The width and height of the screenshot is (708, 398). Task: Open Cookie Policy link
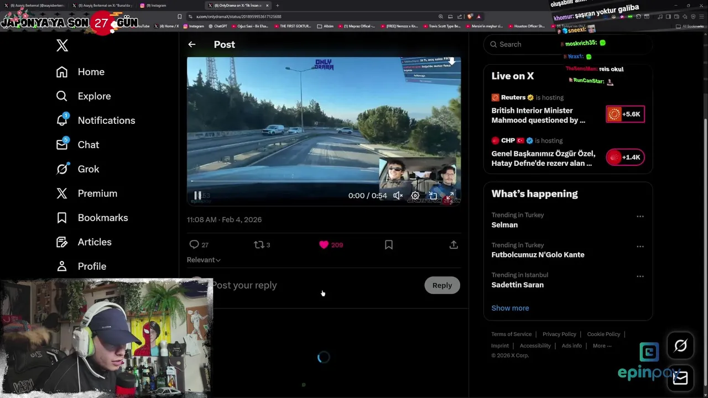coord(603,334)
